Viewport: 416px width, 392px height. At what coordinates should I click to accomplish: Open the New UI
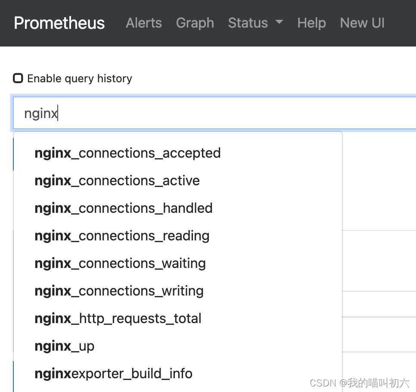pos(362,23)
